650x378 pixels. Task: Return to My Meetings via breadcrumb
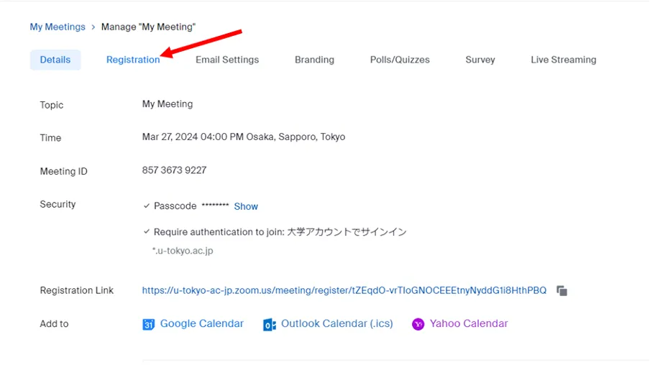[58, 27]
